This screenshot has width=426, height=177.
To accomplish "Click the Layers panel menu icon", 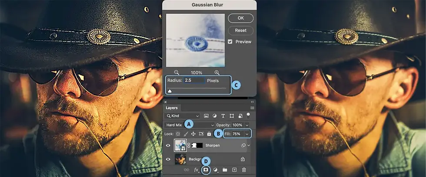I will tap(252, 108).
